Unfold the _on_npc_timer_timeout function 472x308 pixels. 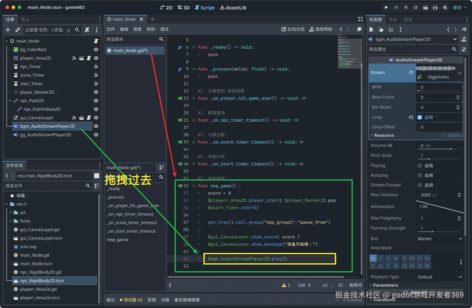click(x=194, y=120)
